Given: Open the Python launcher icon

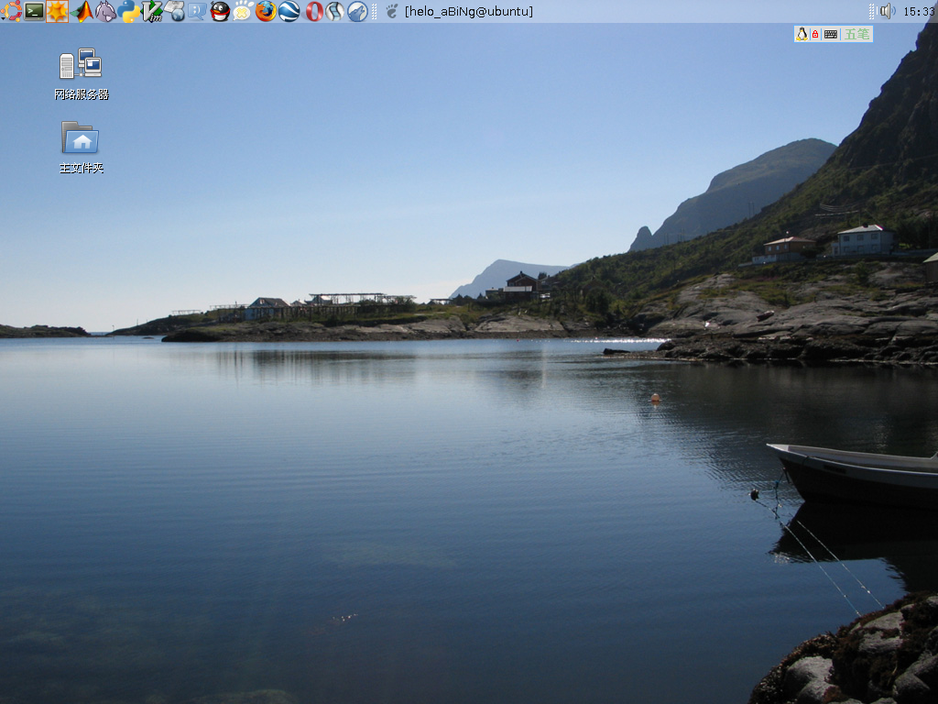Looking at the screenshot, I should [128, 11].
